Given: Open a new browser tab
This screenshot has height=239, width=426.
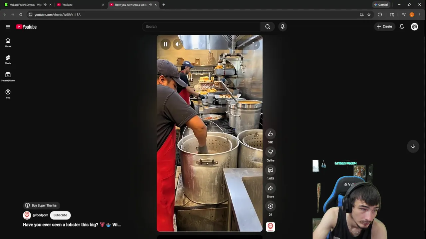Looking at the screenshot, I should coord(163,5).
